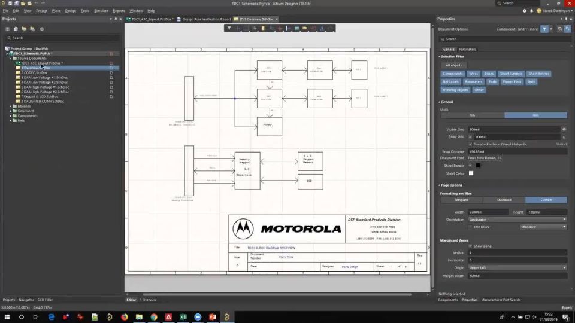Open the Title Block Standard dropdown

click(543, 227)
